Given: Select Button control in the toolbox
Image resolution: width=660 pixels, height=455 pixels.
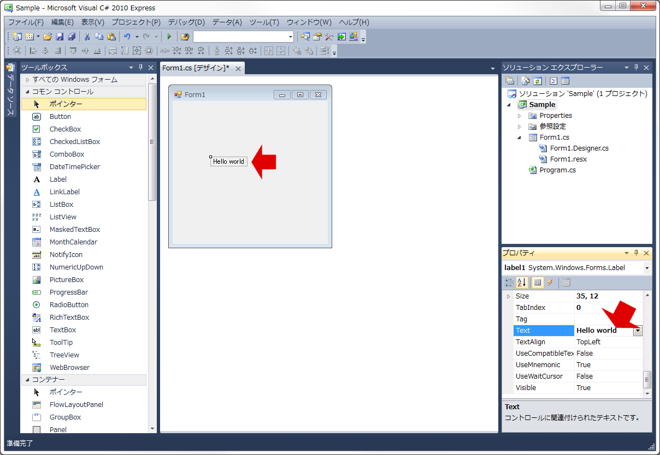Looking at the screenshot, I should (x=60, y=117).
